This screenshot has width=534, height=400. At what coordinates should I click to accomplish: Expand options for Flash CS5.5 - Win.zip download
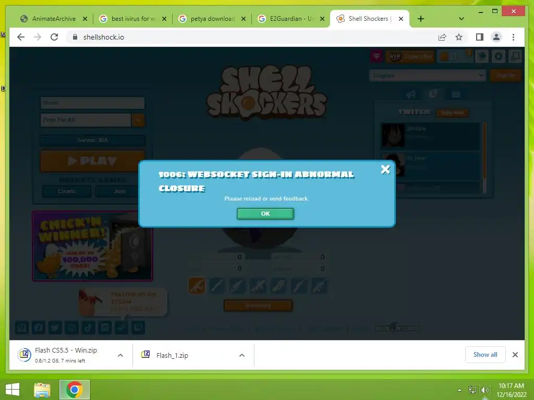coord(120,355)
